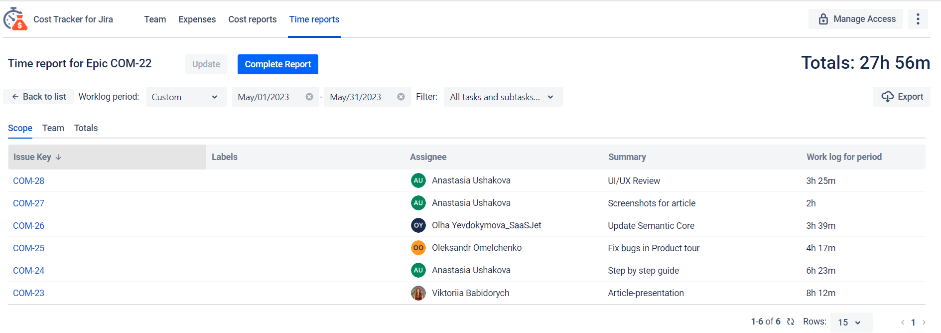
Task: Clear the May/01/2023 start date
Action: click(309, 97)
